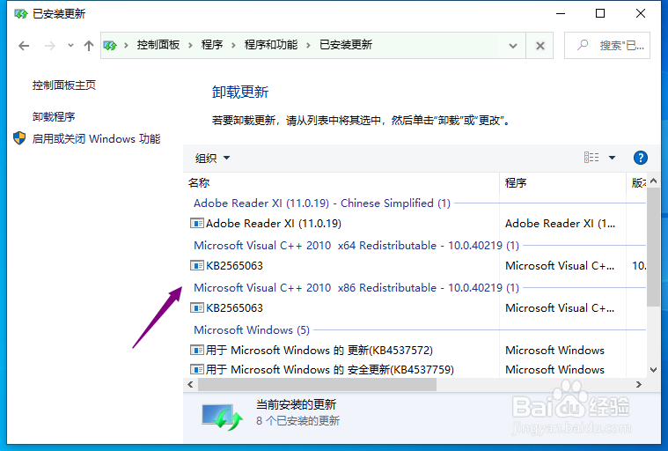Viewport: 668px width, 451px height.
Task: Expand the chevron after 程序和功能 breadcrumb
Action: tap(308, 45)
